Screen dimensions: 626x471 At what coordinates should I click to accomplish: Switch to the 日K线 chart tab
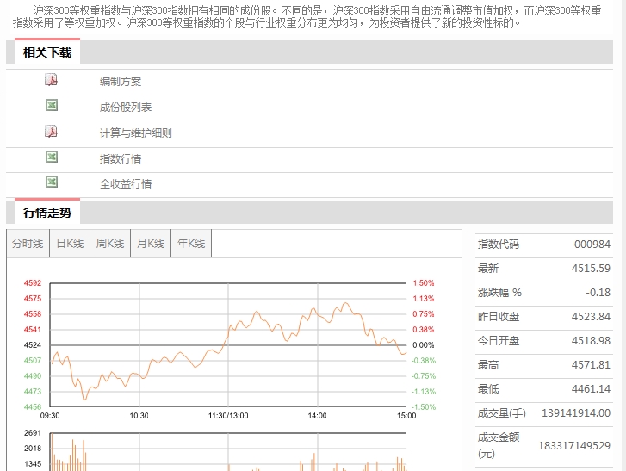tap(70, 244)
